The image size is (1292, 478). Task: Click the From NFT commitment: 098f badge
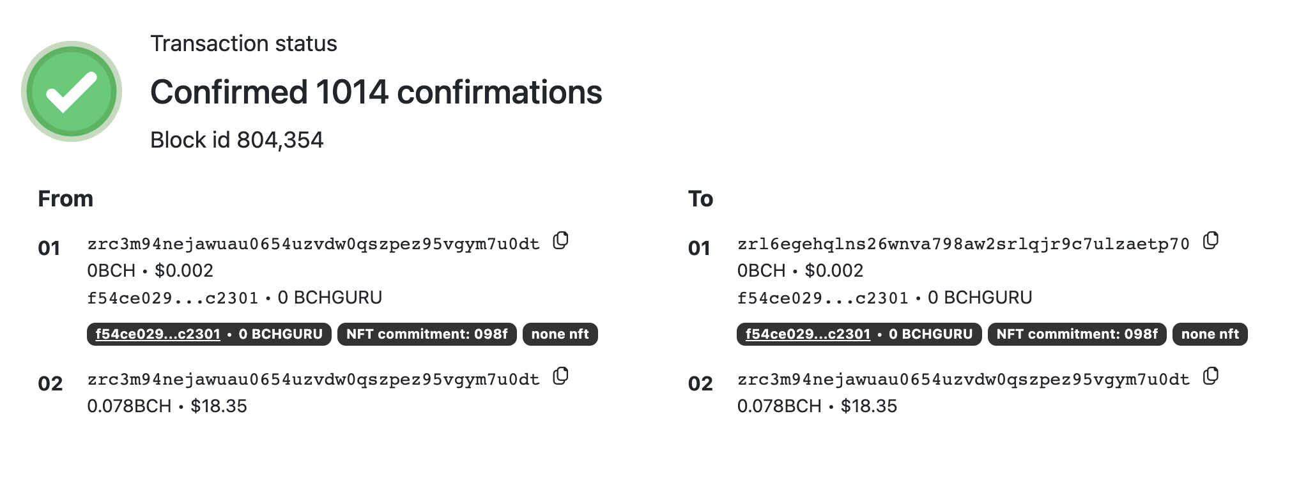(x=427, y=334)
